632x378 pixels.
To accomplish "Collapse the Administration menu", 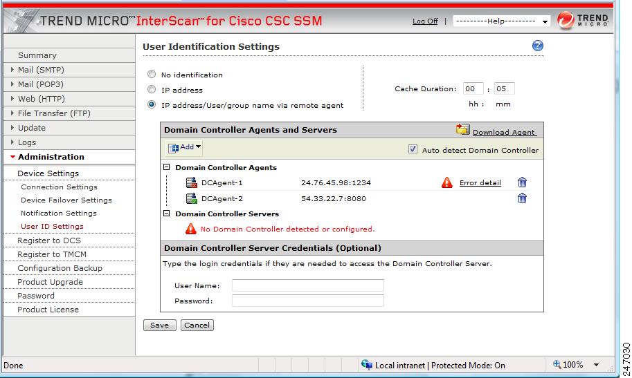I will (x=13, y=157).
